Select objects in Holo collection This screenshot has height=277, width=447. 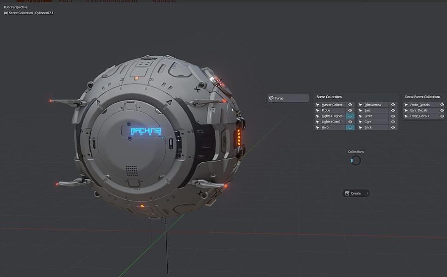[330, 127]
